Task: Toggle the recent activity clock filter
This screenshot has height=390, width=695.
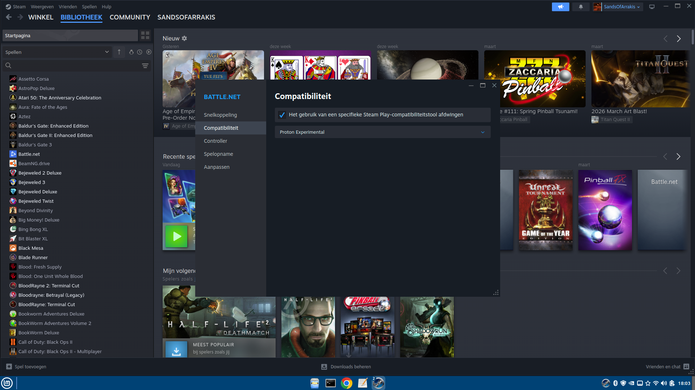Action: [140, 52]
